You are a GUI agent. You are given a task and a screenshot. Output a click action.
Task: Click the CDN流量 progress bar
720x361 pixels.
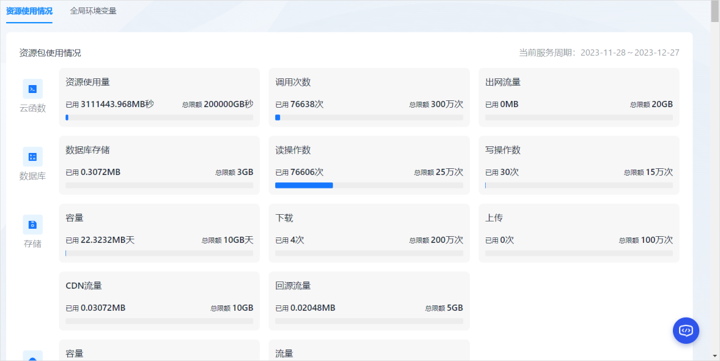pyautogui.click(x=159, y=321)
